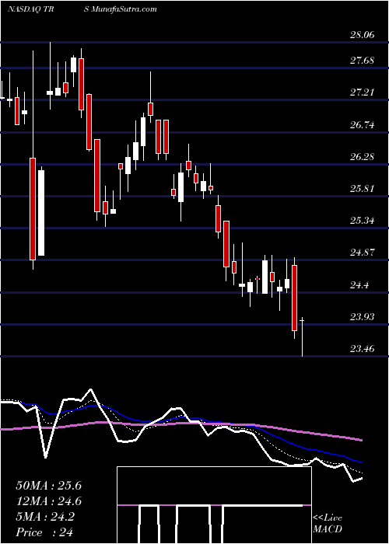The width and height of the screenshot is (389, 544).
Task: Select the 23.46 price axis label
Action: tap(363, 349)
